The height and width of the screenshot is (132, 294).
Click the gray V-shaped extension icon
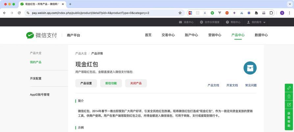tap(220, 13)
